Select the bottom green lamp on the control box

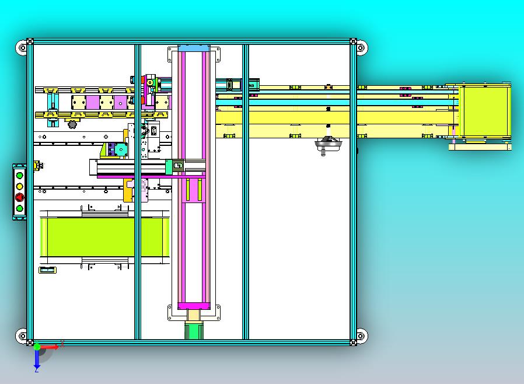20,208
